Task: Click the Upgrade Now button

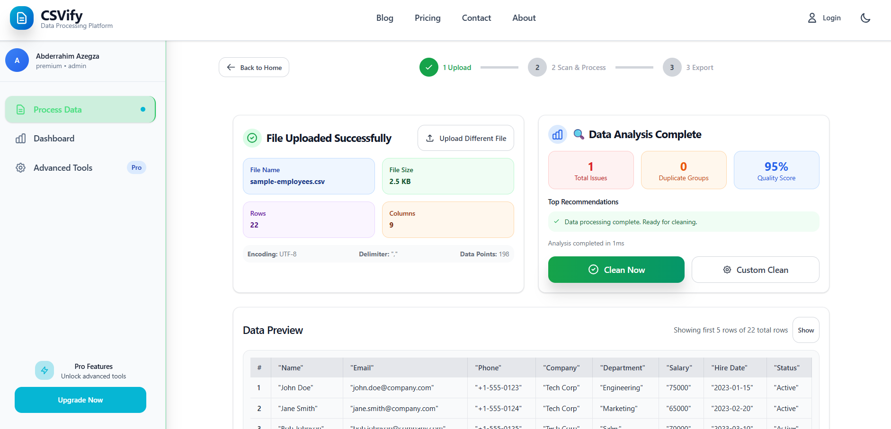Action: [80, 400]
